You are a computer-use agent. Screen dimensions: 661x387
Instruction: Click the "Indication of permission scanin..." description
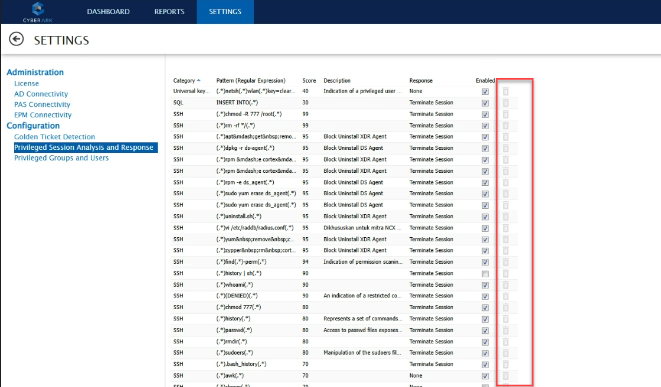click(363, 262)
